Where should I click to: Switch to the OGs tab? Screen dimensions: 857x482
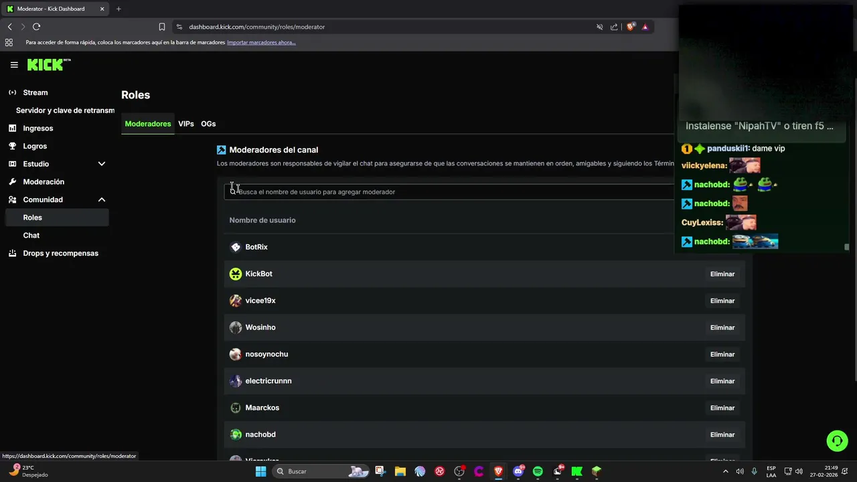208,124
